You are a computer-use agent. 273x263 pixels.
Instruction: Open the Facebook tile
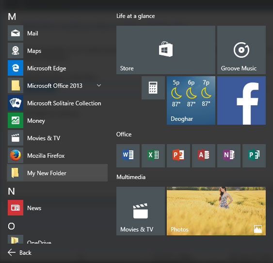pos(241,100)
